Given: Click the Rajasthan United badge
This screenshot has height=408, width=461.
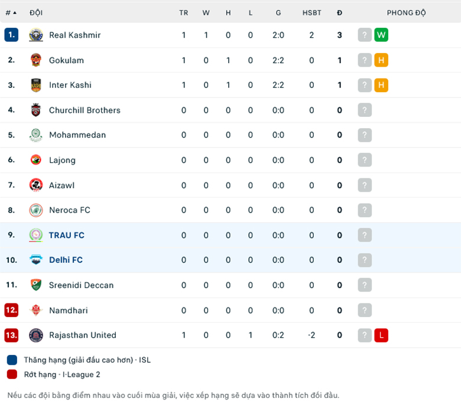Looking at the screenshot, I should click(x=36, y=335).
